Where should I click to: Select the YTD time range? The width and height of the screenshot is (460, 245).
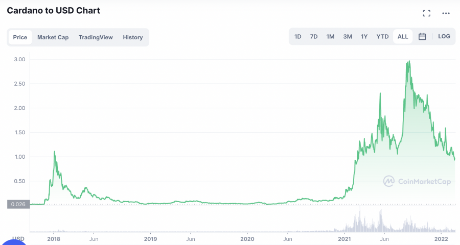point(382,36)
